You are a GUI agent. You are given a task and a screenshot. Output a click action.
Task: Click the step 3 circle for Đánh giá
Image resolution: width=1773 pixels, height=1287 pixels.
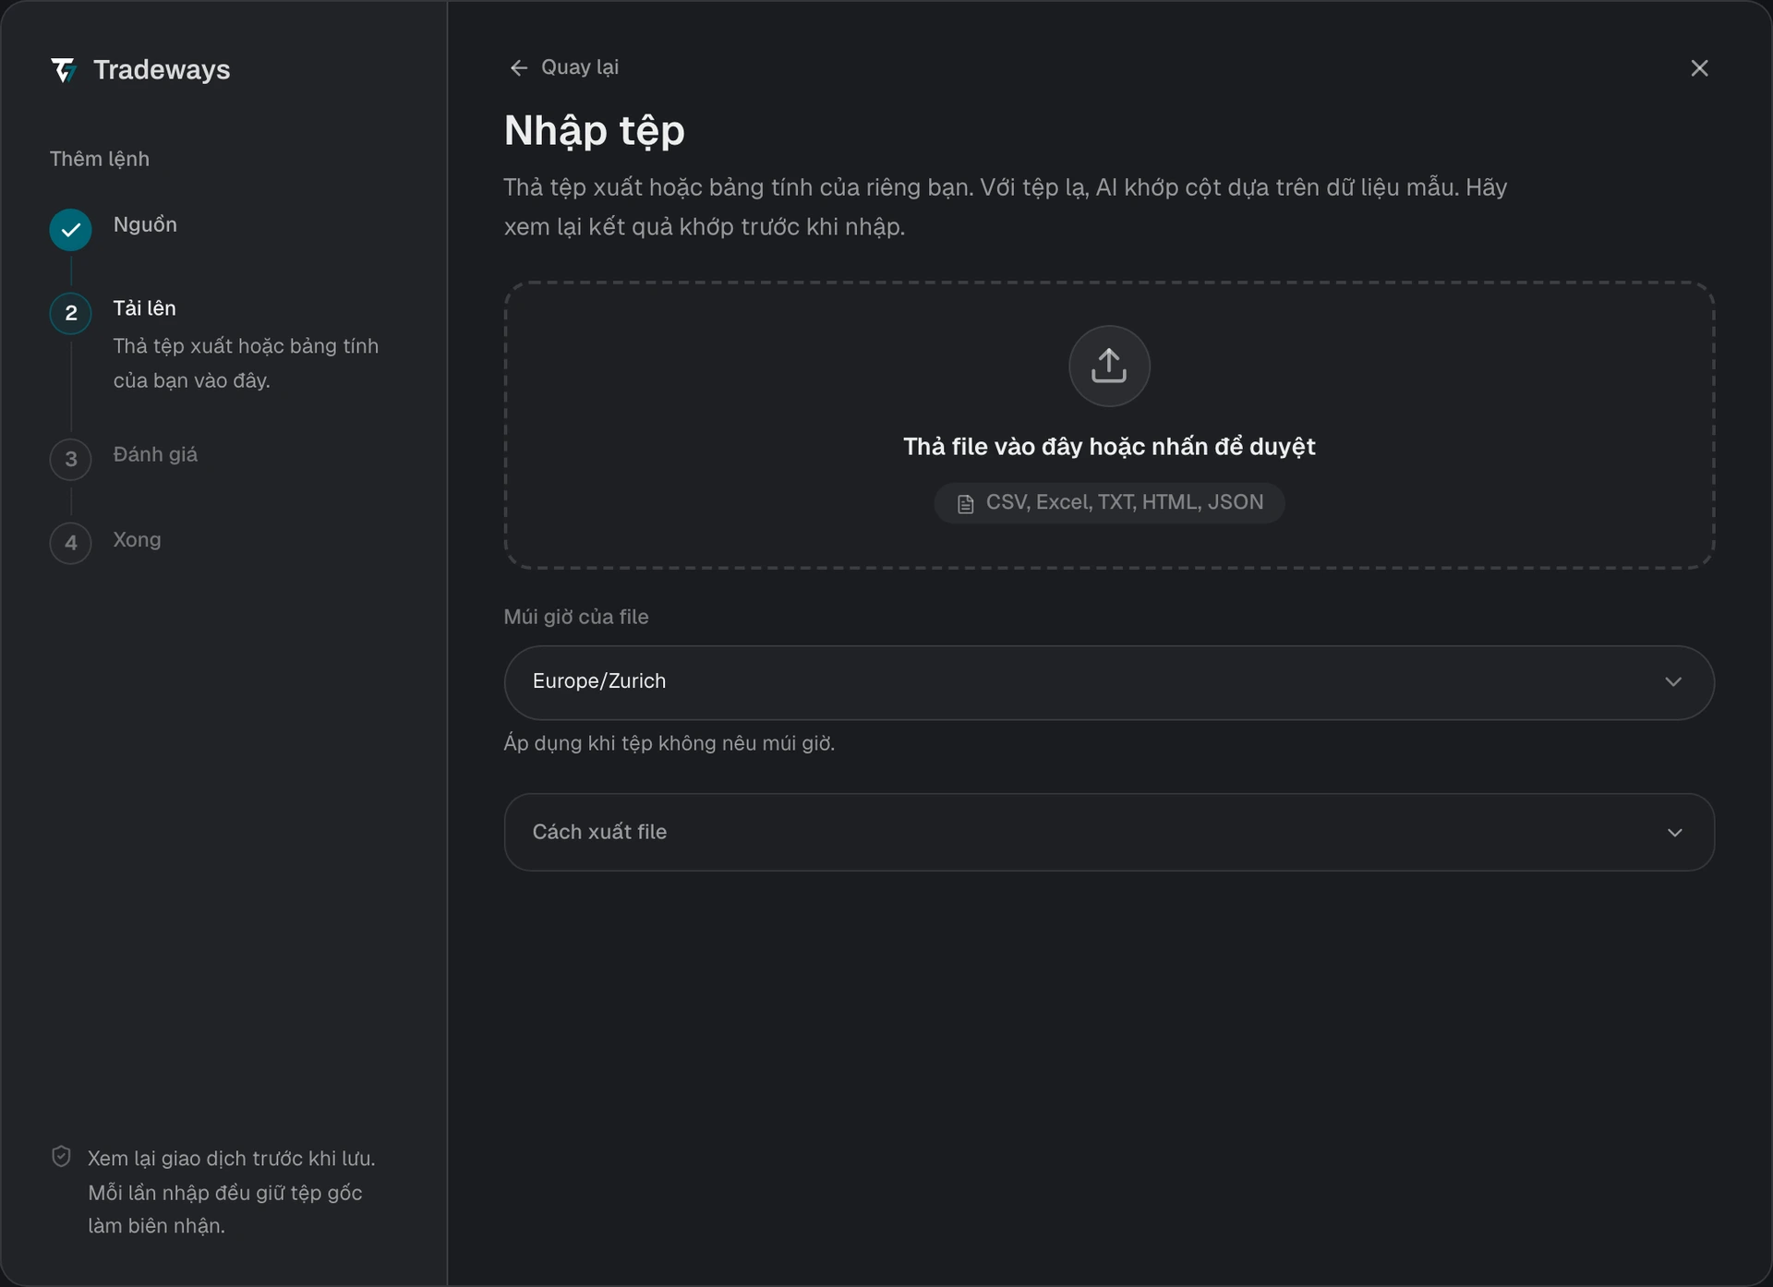tap(70, 459)
